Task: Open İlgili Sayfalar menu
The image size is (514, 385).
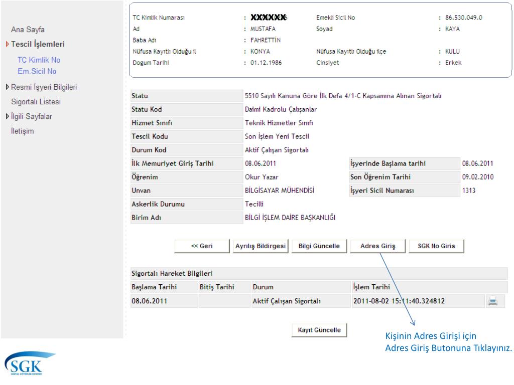Action: [32, 116]
